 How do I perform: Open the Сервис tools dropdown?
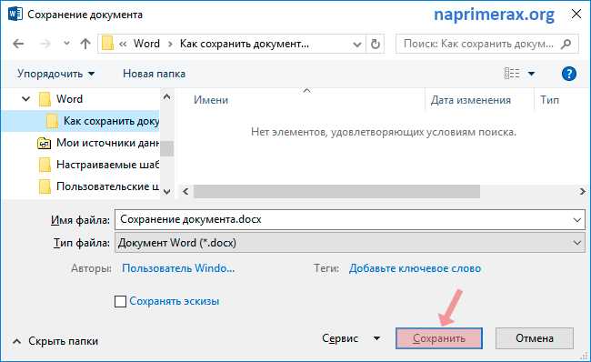pos(351,338)
